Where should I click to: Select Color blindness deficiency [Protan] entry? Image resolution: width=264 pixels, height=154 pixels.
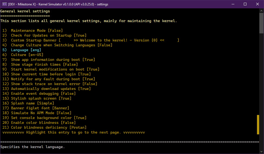[49, 128]
